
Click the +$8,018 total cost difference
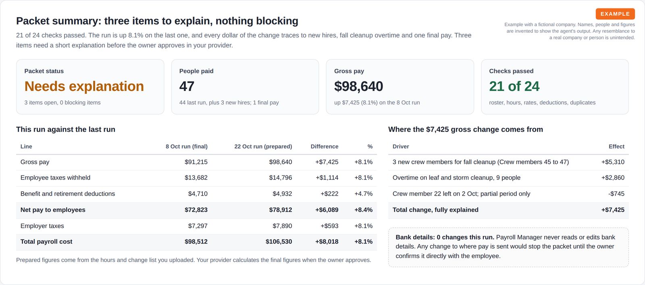(327, 242)
